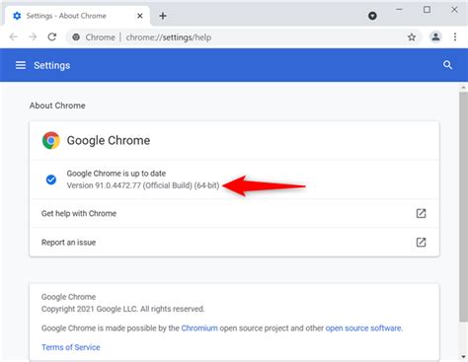Viewport: 468px width, 362px height.
Task: Click Report an issue row
Action: coord(234,243)
